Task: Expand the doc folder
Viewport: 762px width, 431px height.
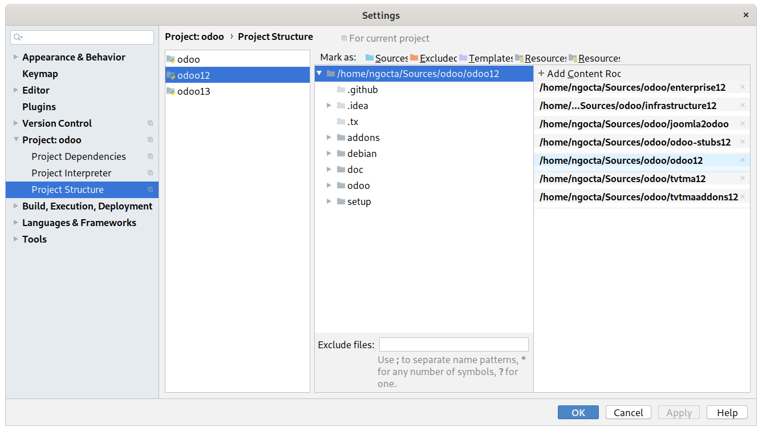Action: [x=329, y=170]
